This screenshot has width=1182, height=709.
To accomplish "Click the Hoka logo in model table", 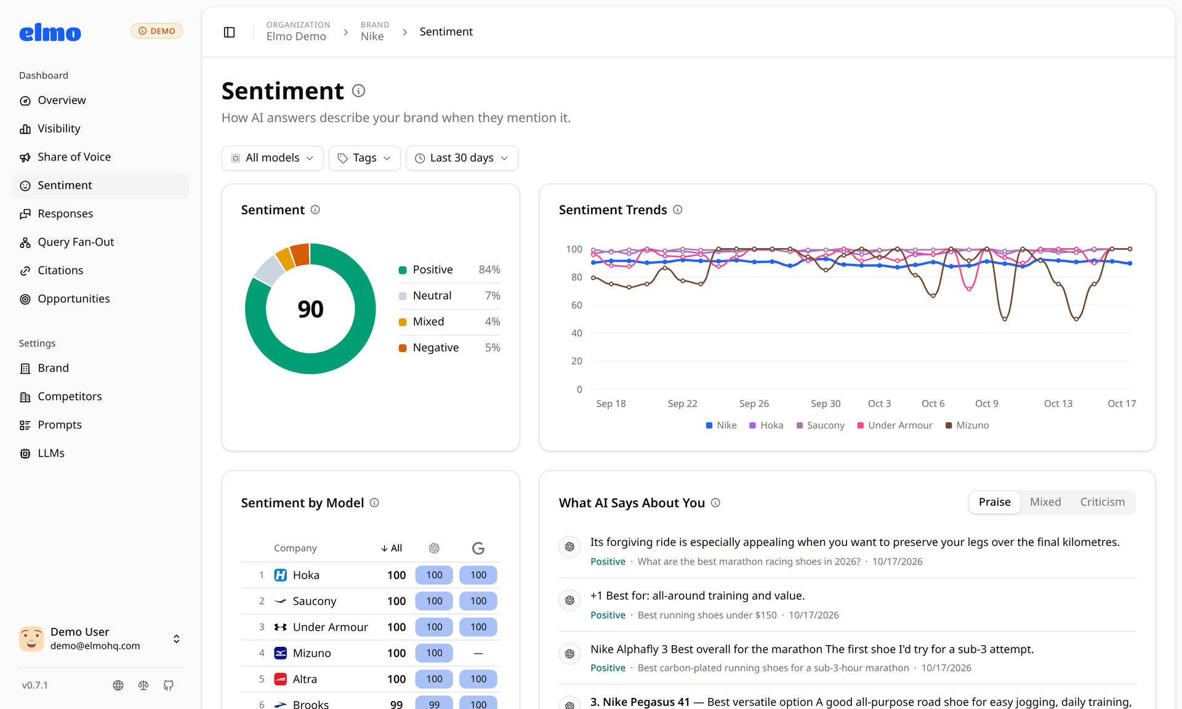I will [280, 575].
